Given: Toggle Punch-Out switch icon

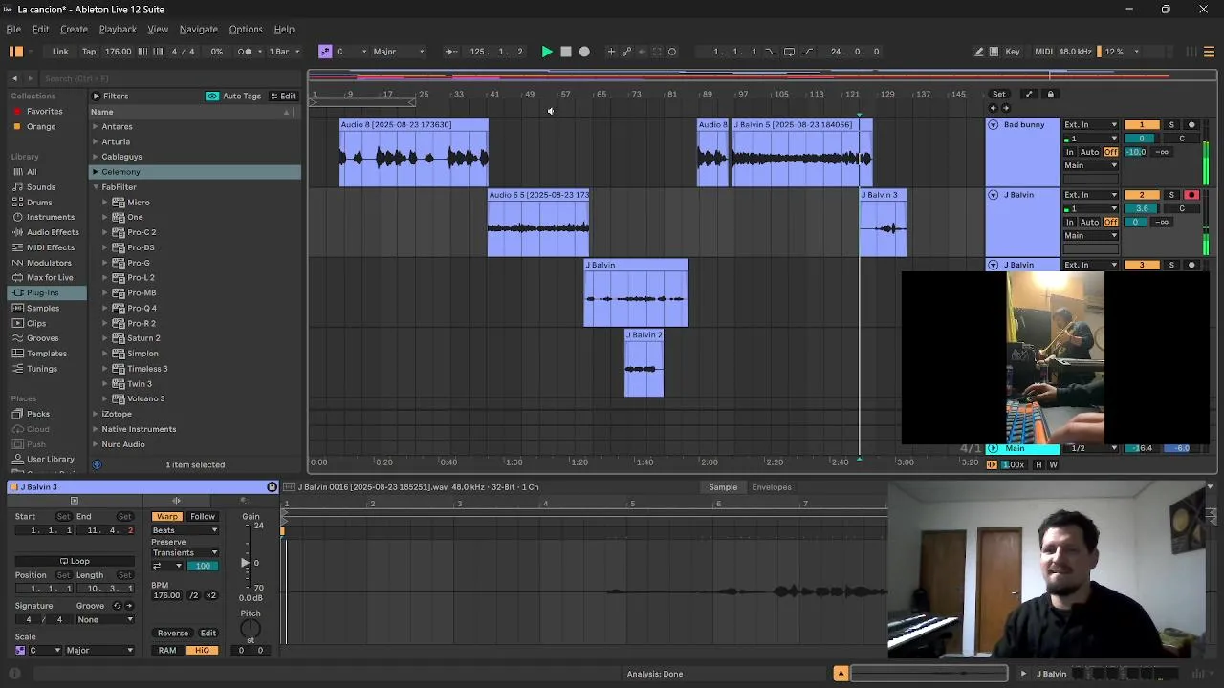Looking at the screenshot, I should click(x=807, y=52).
